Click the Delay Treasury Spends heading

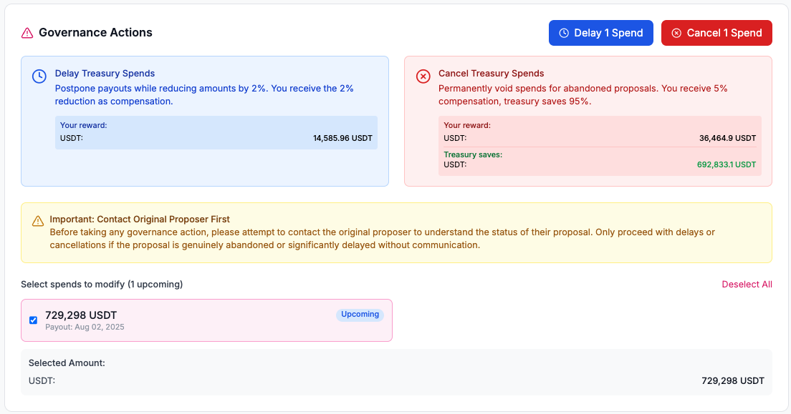105,74
